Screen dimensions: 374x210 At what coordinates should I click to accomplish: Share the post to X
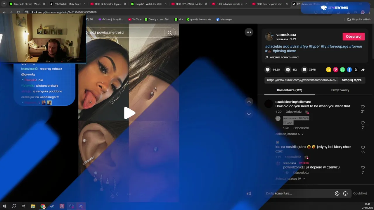(x=356, y=70)
